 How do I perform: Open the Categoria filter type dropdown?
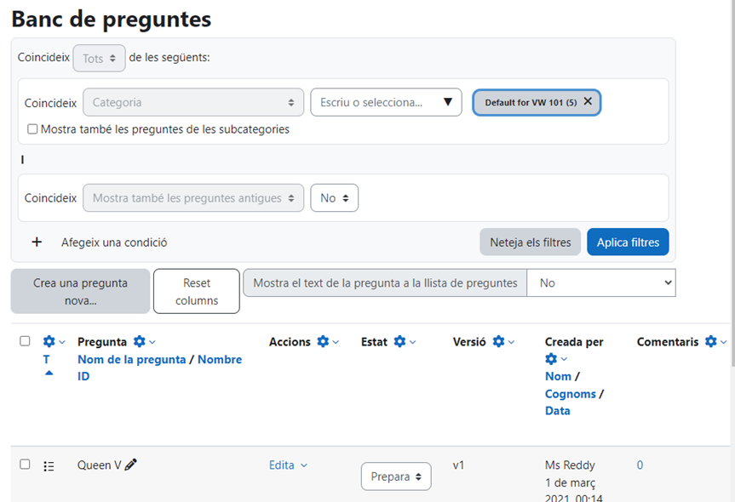(193, 102)
